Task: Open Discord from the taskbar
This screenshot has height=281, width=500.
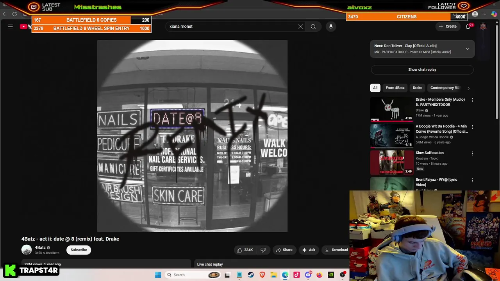Action: [308, 275]
